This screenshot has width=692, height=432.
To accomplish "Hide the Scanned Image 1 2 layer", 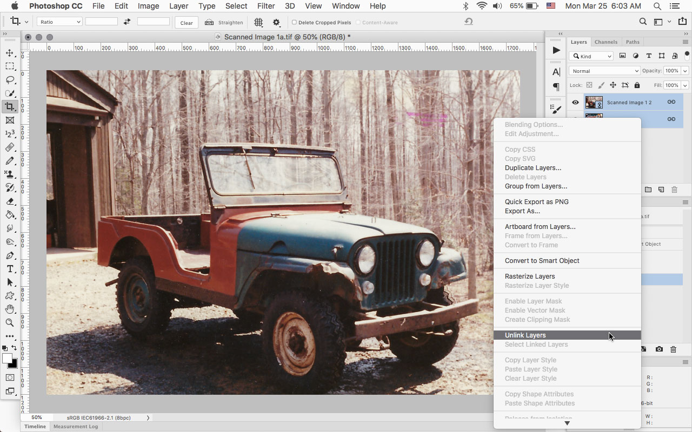I will click(575, 103).
